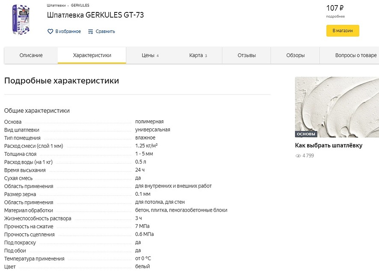Select the Характеристики tab
This screenshot has height=274, width=379.
[x=92, y=56]
